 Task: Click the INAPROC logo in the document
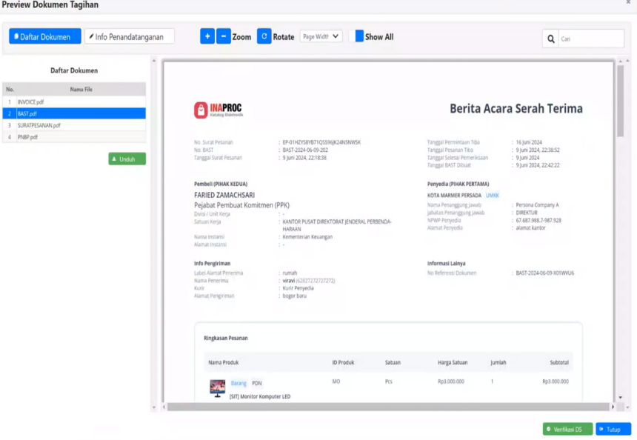pyautogui.click(x=219, y=110)
